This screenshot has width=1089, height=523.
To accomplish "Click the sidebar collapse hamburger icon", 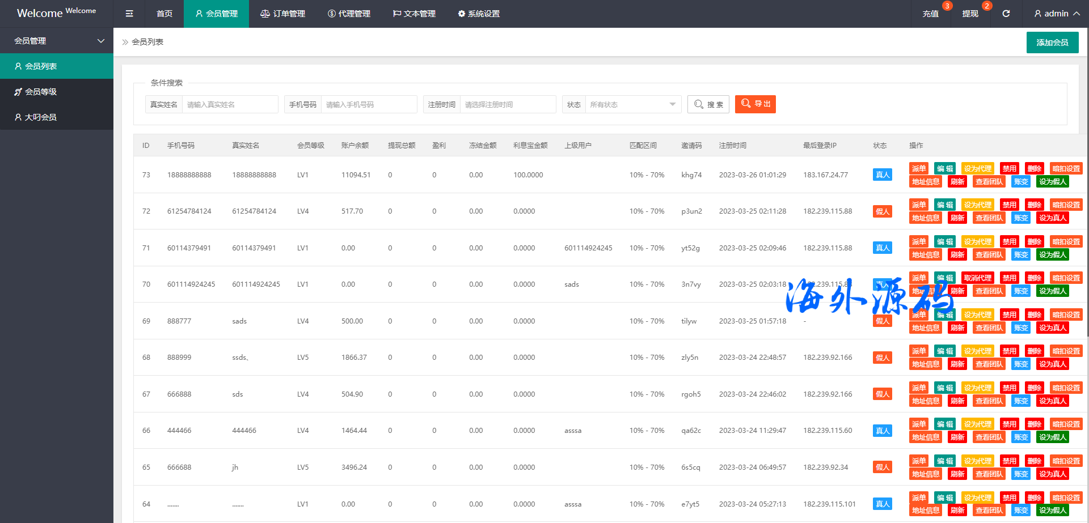I will pos(129,14).
